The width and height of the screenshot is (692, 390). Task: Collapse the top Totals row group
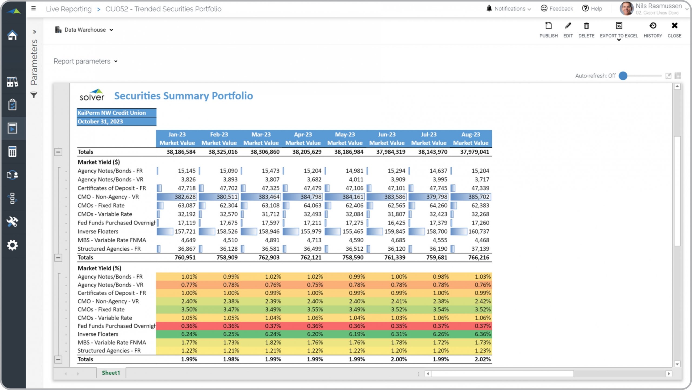pos(58,152)
